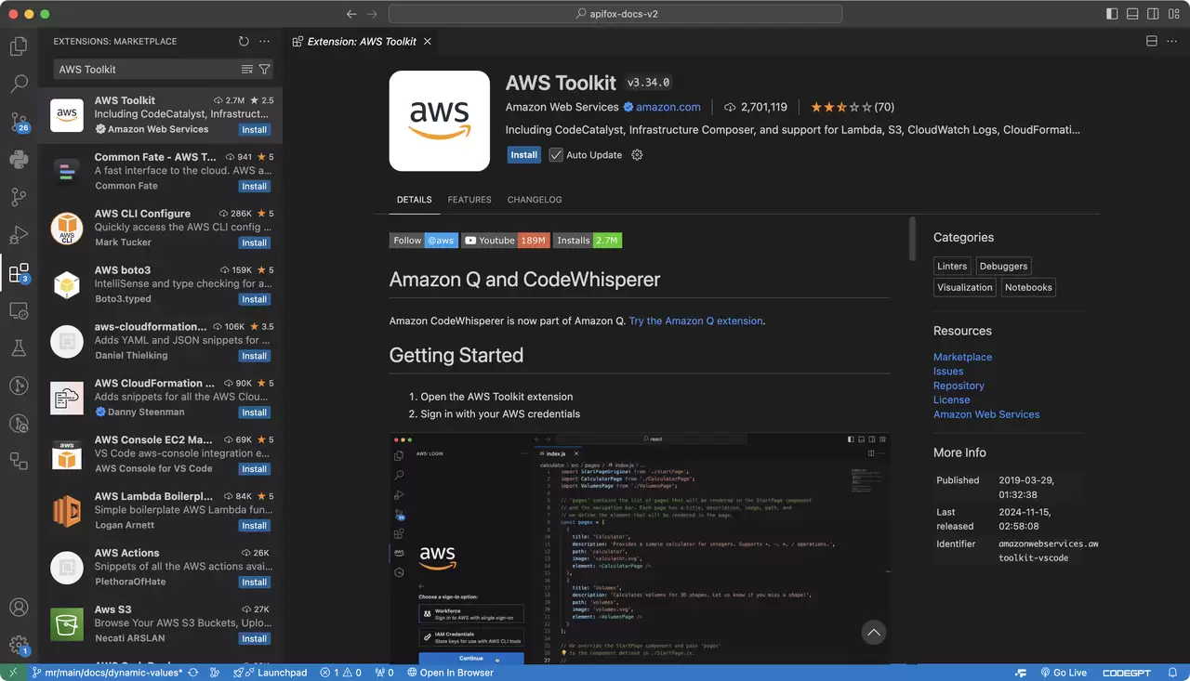Image resolution: width=1190 pixels, height=681 pixels.
Task: Open the Testing flask icon
Action: [19, 348]
